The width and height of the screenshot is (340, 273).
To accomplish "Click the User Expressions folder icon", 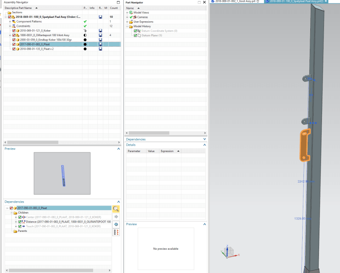I will pyautogui.click(x=131, y=22).
